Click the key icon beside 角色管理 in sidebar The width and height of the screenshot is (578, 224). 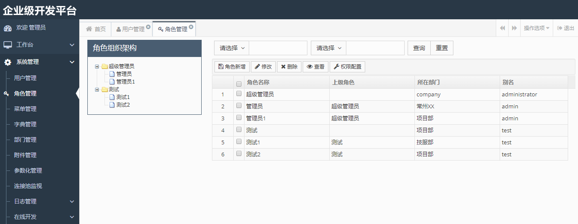click(x=6, y=93)
